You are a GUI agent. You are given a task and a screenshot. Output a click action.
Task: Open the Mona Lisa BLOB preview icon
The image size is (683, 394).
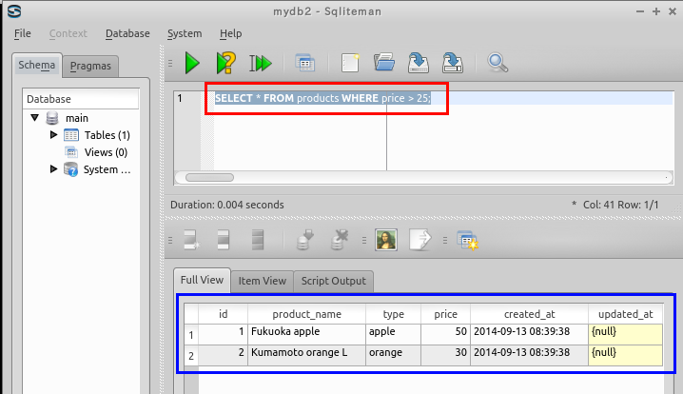point(385,241)
